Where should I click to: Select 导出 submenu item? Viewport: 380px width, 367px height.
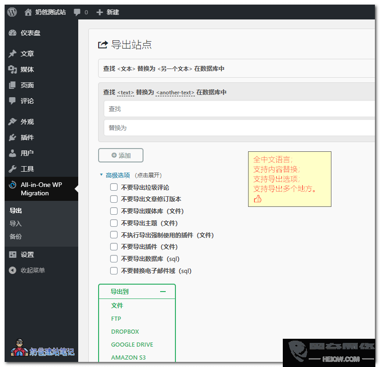[16, 211]
